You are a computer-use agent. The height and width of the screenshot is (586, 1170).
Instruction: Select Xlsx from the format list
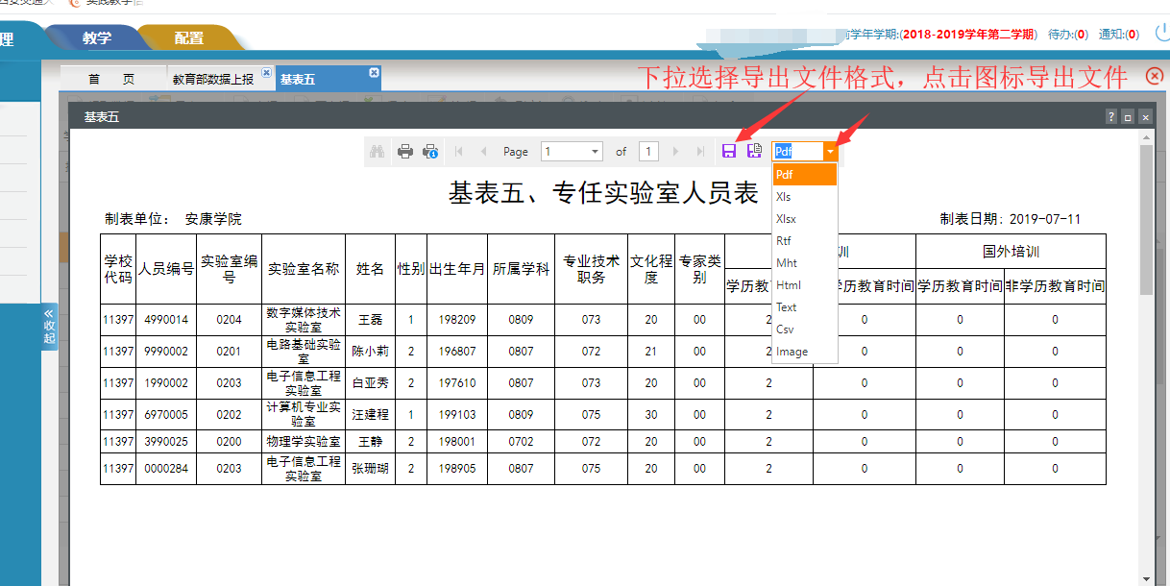tap(786, 219)
